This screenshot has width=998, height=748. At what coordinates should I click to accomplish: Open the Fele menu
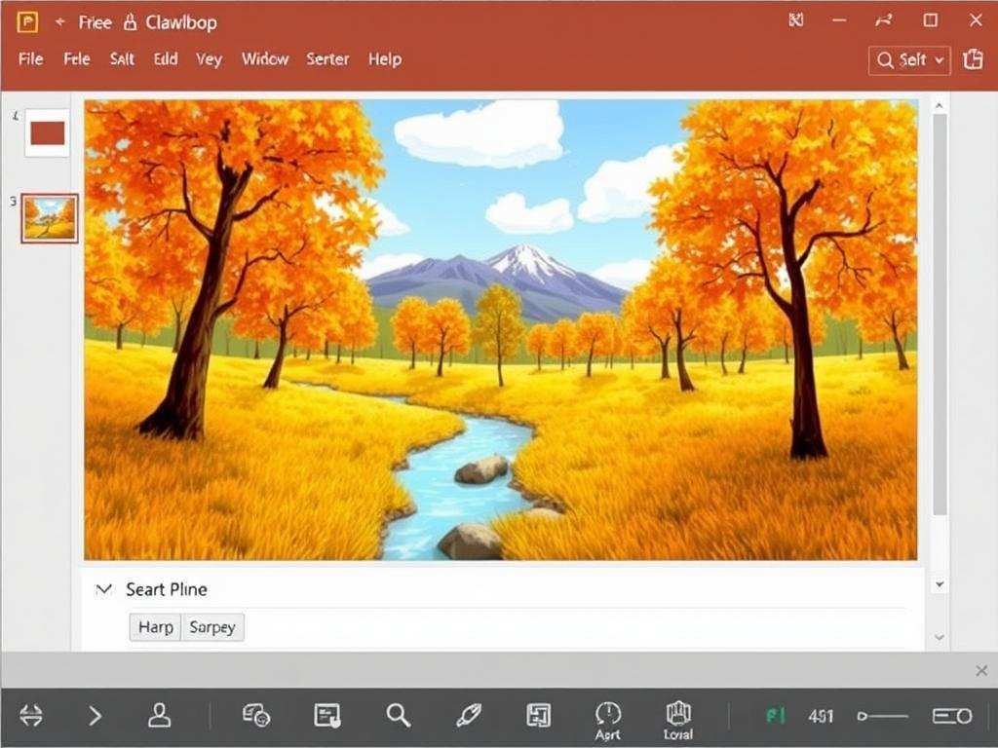[x=76, y=59]
